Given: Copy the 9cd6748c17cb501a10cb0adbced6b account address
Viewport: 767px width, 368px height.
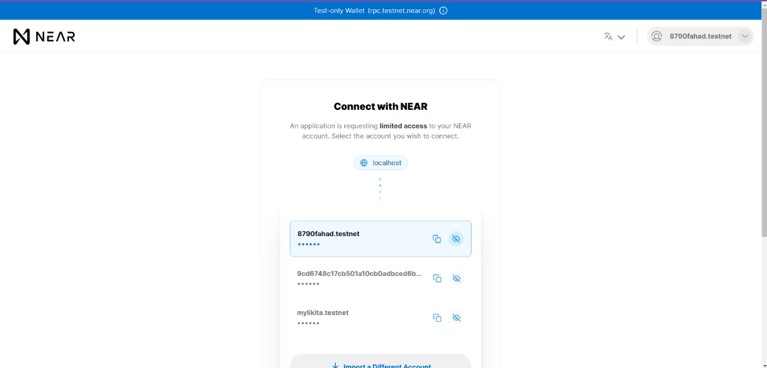Looking at the screenshot, I should click(437, 278).
